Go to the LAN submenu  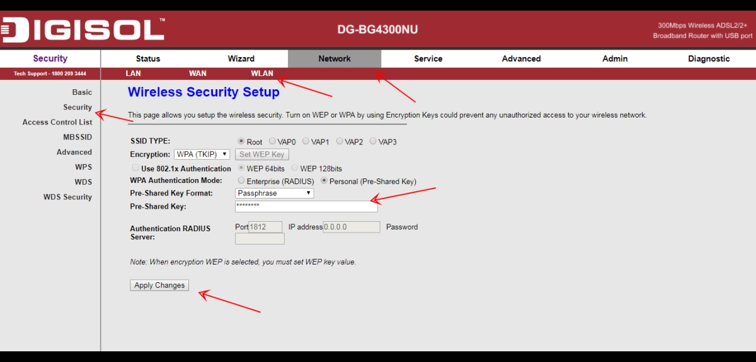coord(133,74)
